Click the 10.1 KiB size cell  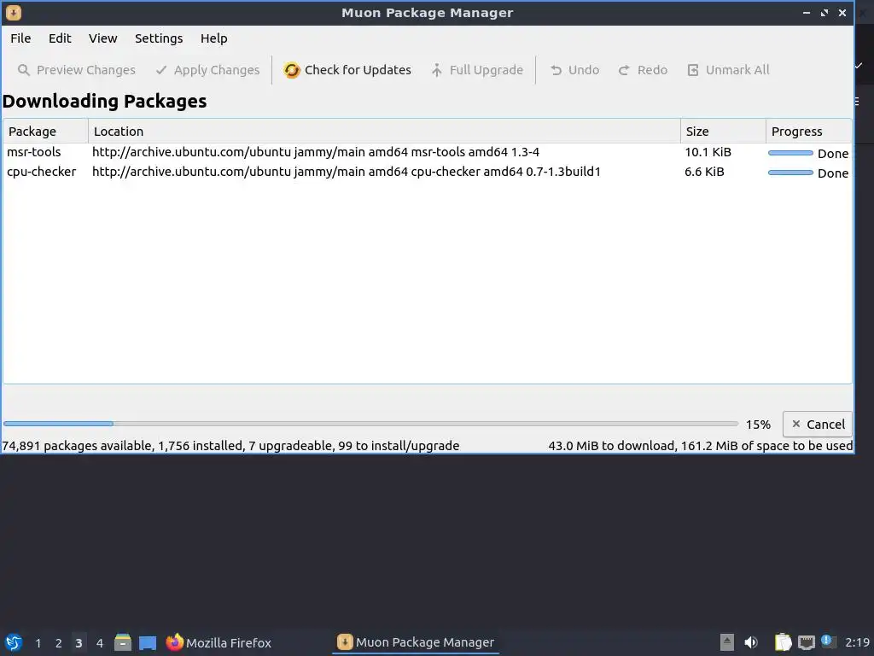[708, 152]
